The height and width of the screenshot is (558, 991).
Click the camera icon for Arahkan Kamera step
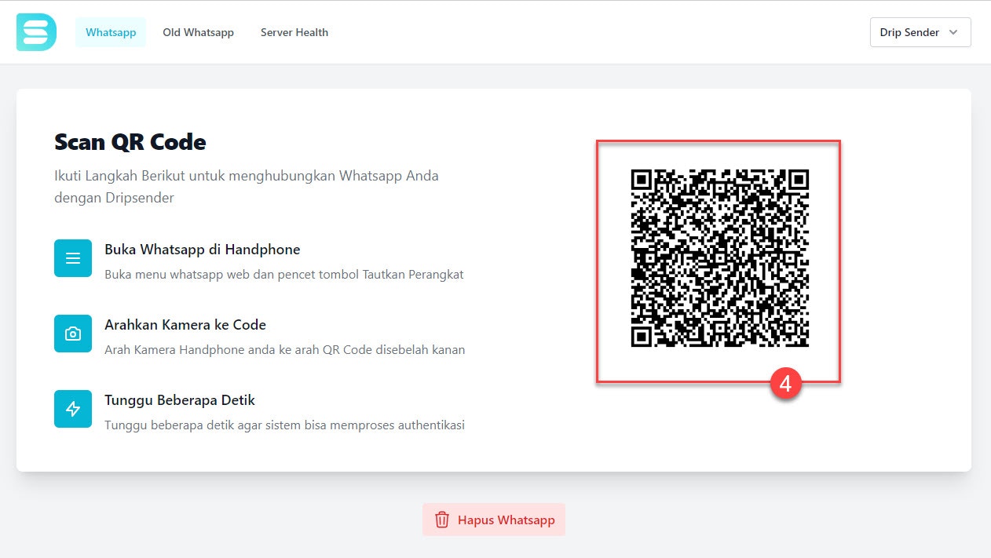[x=72, y=334]
